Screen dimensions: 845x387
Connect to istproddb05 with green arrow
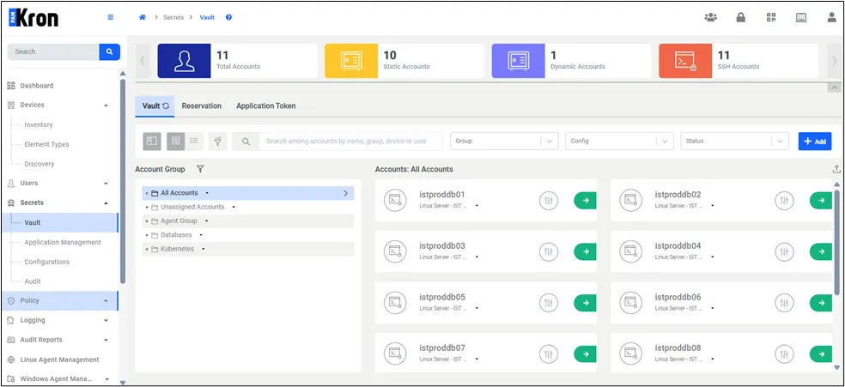[586, 303]
